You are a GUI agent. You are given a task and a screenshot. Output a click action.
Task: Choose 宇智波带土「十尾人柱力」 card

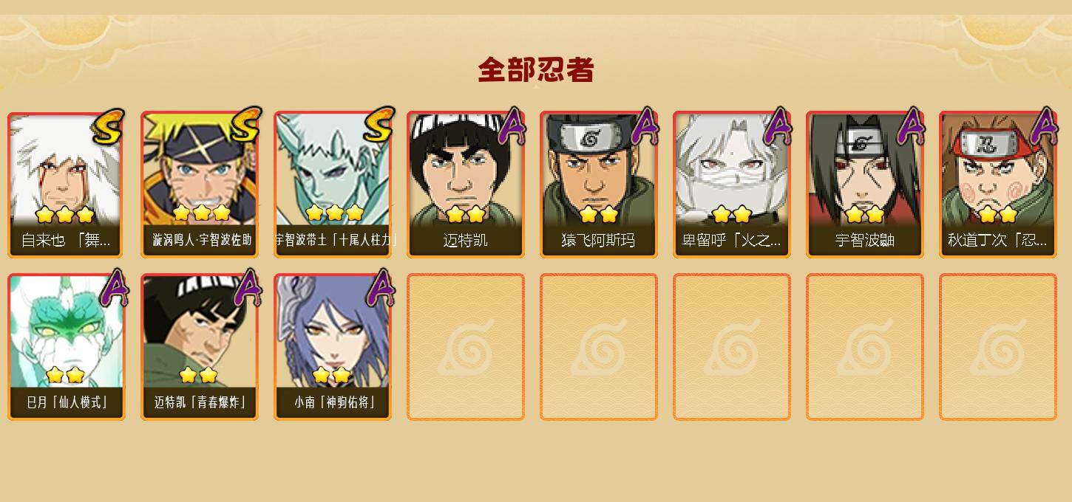click(x=333, y=185)
